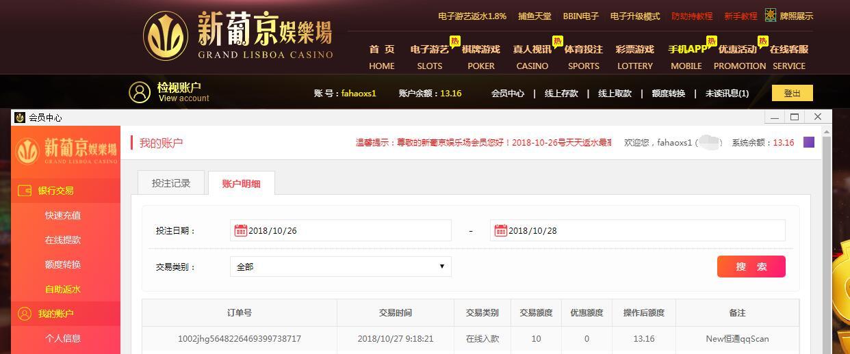The image size is (850, 354).
Task: Click the end date calendar icon
Action: (x=500, y=230)
